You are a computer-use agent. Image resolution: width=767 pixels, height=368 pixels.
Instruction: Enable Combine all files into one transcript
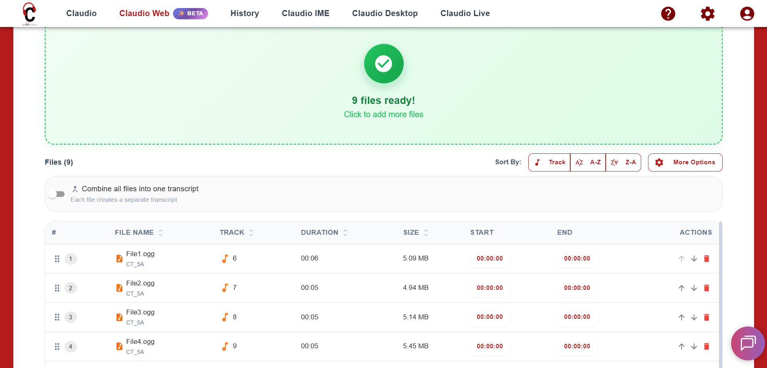tap(56, 194)
